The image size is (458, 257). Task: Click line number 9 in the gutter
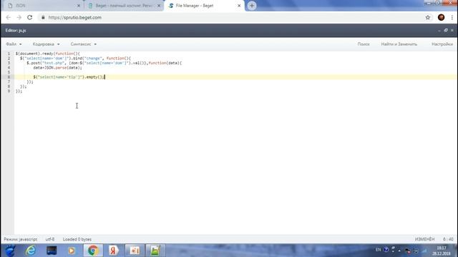coord(9,91)
